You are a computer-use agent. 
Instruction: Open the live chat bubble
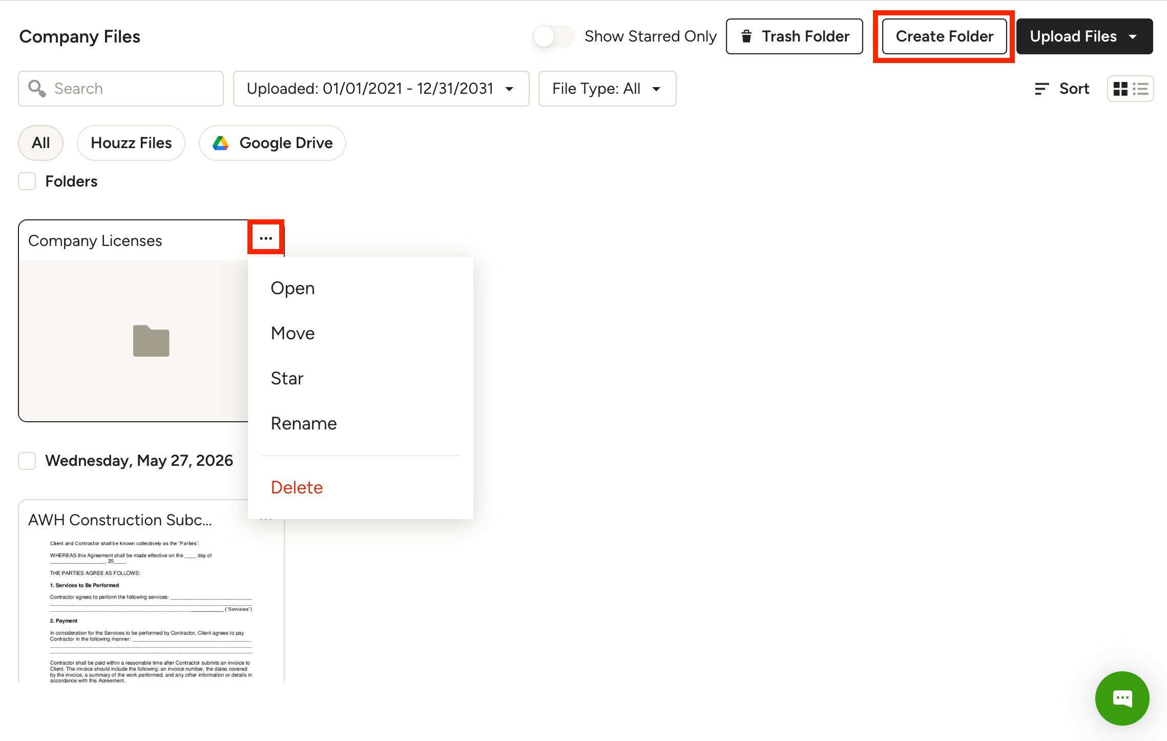click(x=1122, y=698)
